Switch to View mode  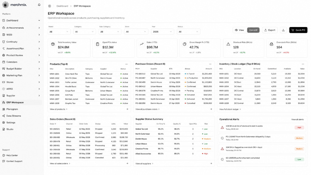240,30
